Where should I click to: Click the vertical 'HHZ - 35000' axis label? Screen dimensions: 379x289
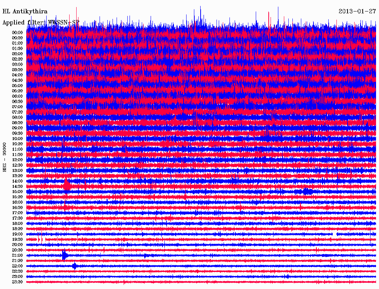pyautogui.click(x=4, y=157)
